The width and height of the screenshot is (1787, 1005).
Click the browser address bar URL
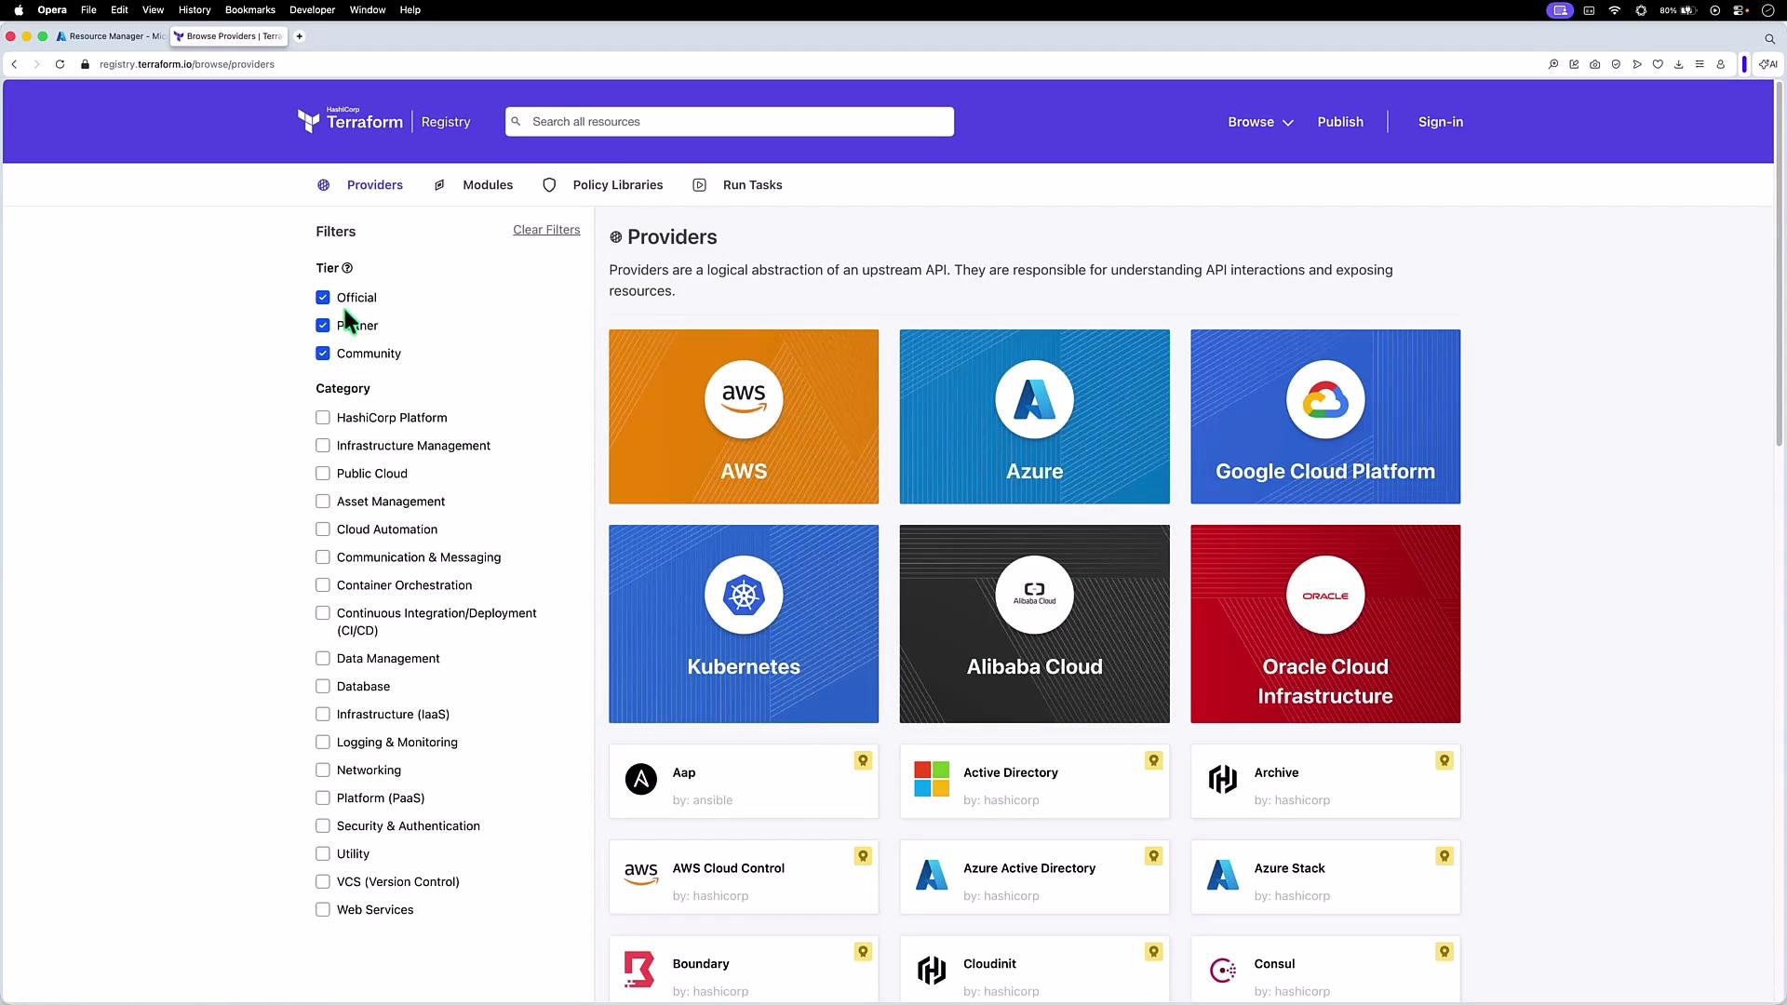[x=187, y=64]
